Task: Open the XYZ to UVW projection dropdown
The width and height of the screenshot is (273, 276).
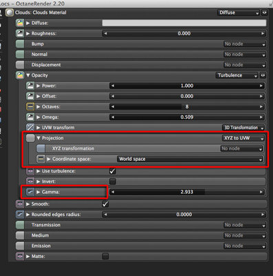Action: click(243, 138)
